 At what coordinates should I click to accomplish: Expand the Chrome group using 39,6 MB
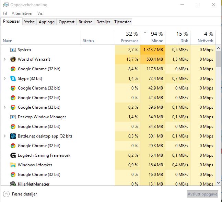point(5,107)
